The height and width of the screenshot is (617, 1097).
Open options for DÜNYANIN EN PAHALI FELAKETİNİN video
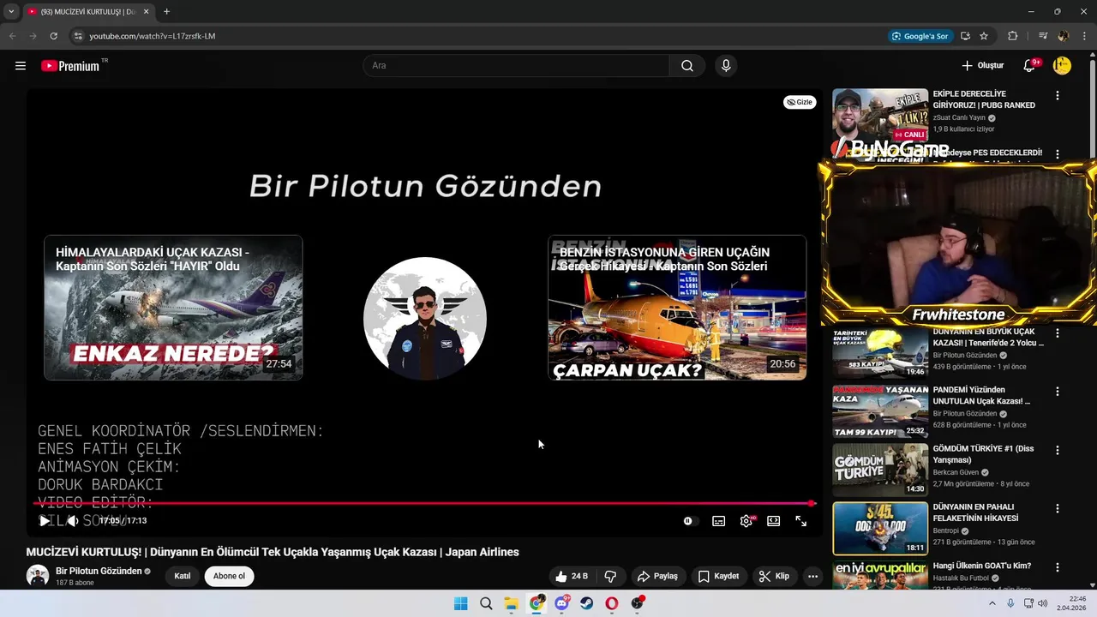1058,509
